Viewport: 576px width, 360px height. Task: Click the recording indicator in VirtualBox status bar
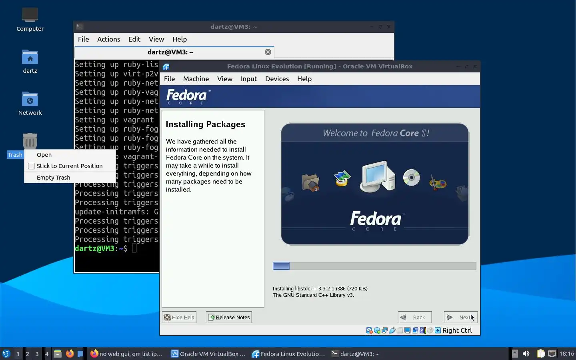click(x=415, y=330)
